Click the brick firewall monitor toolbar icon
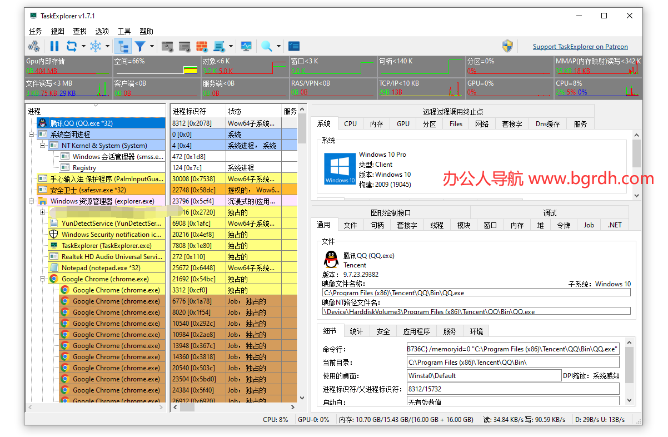The width and height of the screenshot is (668, 437). pyautogui.click(x=202, y=46)
